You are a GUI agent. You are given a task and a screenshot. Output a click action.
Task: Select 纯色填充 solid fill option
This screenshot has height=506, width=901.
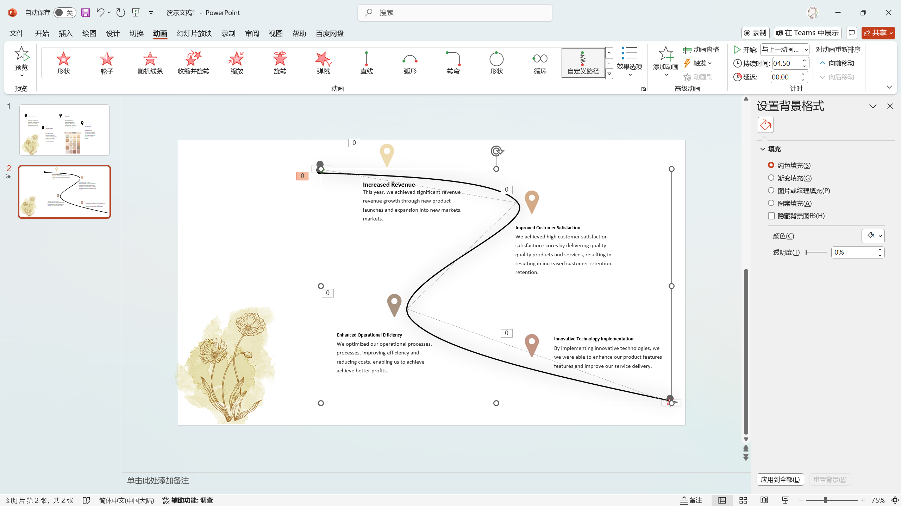[x=789, y=165]
